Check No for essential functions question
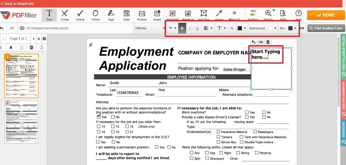Image resolution: width=346 pixels, height=165 pixels. tap(113, 117)
